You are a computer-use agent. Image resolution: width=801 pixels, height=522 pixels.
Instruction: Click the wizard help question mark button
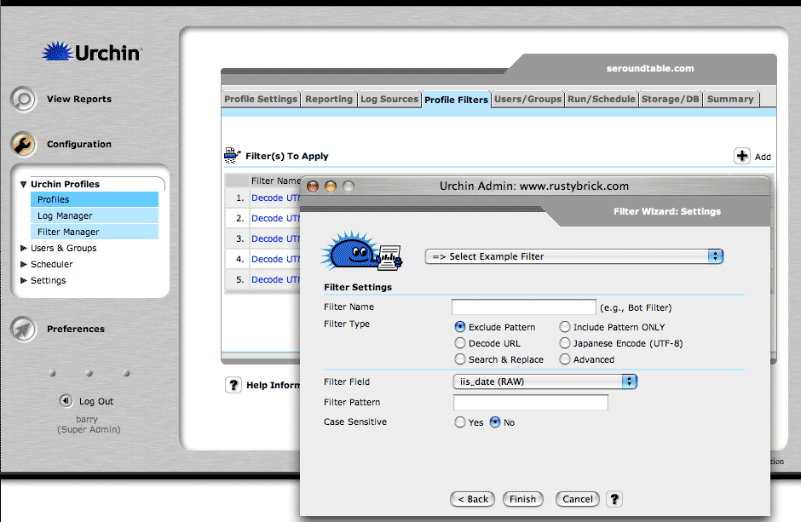[614, 499]
